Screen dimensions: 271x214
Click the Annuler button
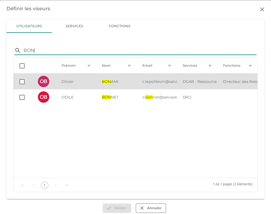(x=151, y=208)
